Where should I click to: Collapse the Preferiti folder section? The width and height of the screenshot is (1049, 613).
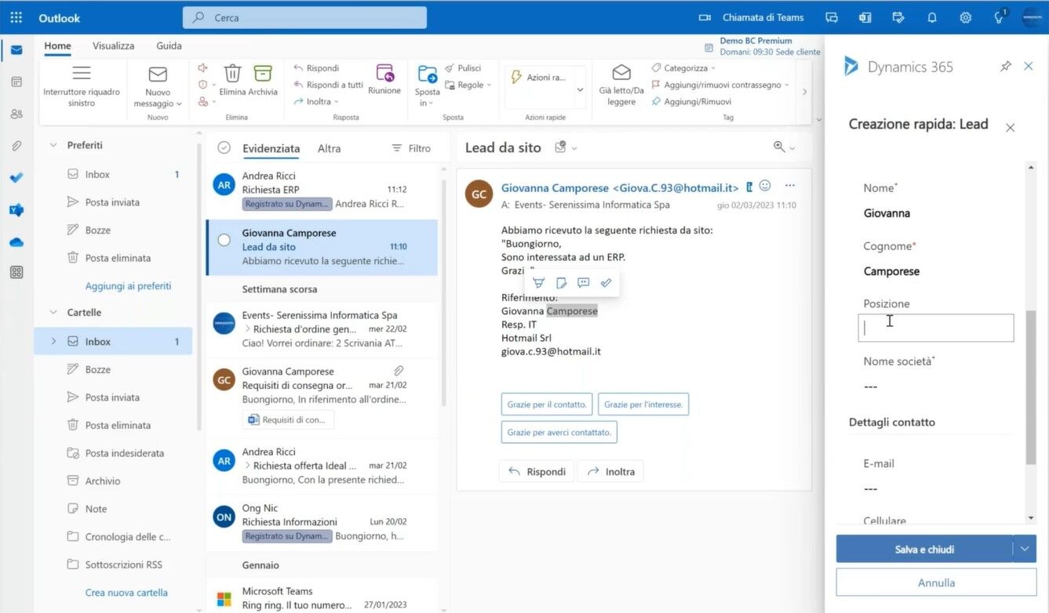coord(53,144)
